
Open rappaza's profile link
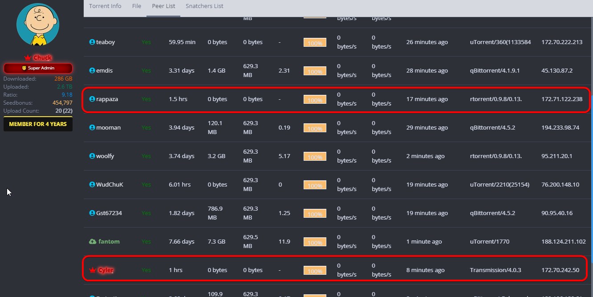[107, 99]
